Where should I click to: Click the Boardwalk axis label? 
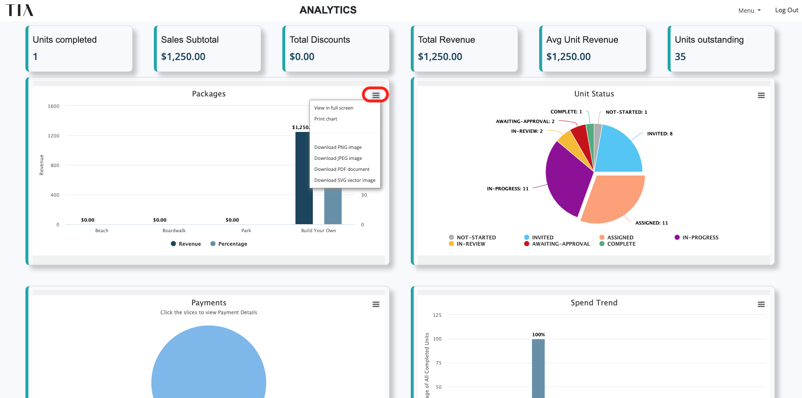click(x=174, y=231)
